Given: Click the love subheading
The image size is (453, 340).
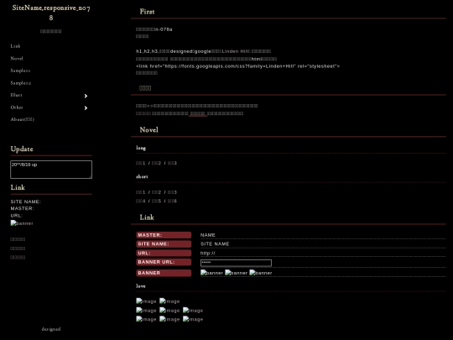Looking at the screenshot, I should [x=141, y=286].
